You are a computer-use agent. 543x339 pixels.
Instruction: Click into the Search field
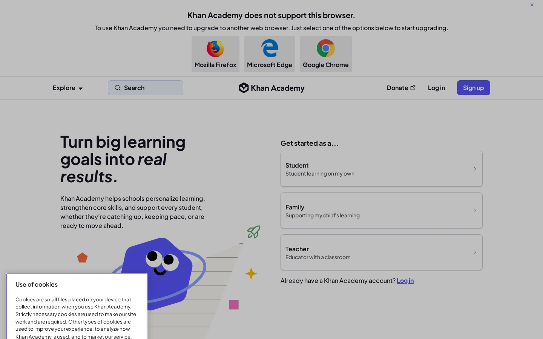[146, 88]
